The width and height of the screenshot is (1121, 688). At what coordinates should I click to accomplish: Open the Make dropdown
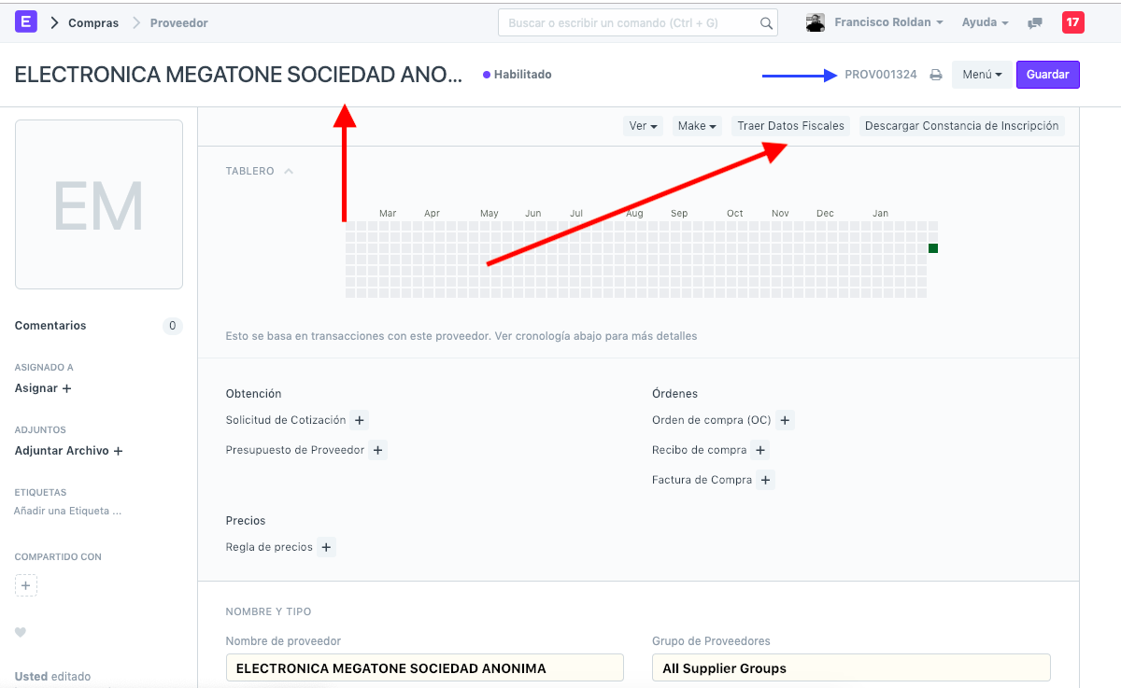697,126
